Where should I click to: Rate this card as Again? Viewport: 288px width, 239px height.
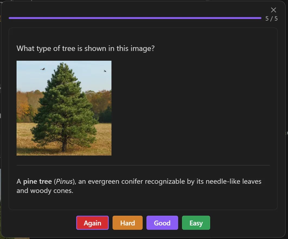(92, 223)
